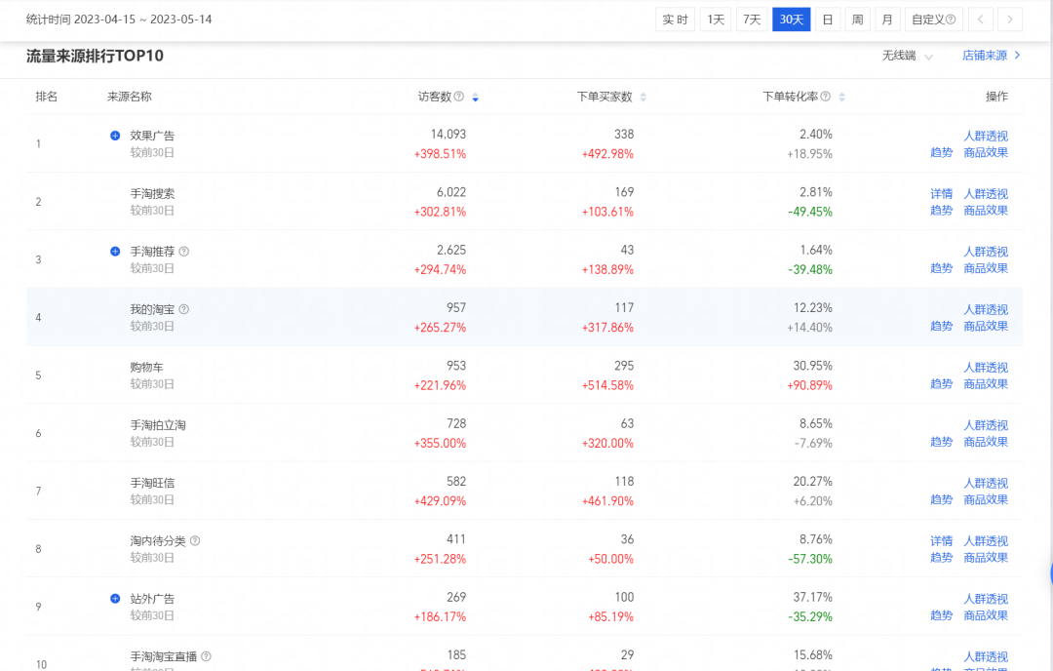Open 详情 for 手淘搜索 row
Image resolution: width=1053 pixels, height=671 pixels.
click(x=941, y=194)
